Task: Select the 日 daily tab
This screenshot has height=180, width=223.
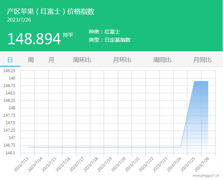Action: click(10, 60)
